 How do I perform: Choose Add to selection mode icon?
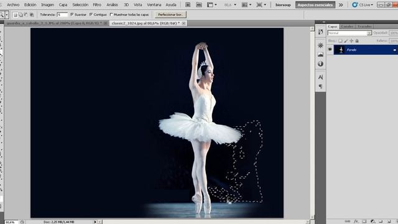pyautogui.click(x=21, y=15)
